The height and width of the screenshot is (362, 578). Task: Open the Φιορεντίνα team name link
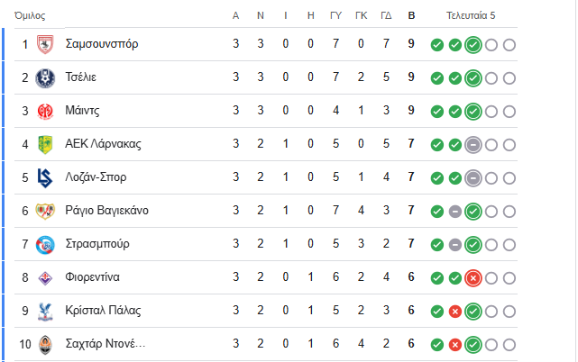click(92, 277)
